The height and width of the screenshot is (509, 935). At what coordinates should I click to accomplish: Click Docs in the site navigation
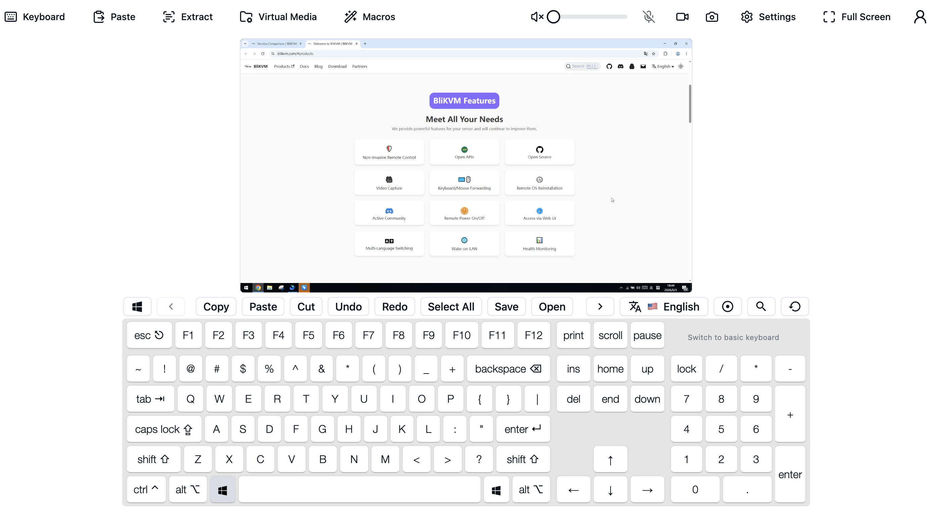pos(304,66)
